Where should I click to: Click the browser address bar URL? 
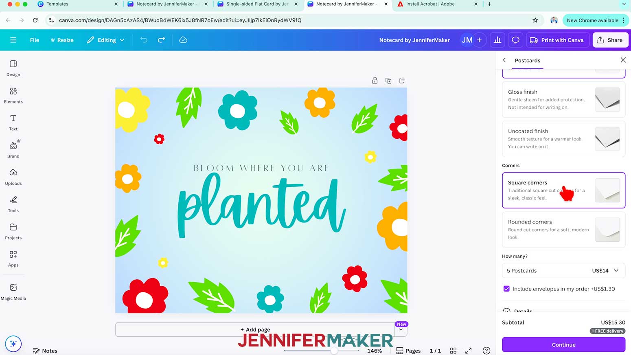[180, 20]
